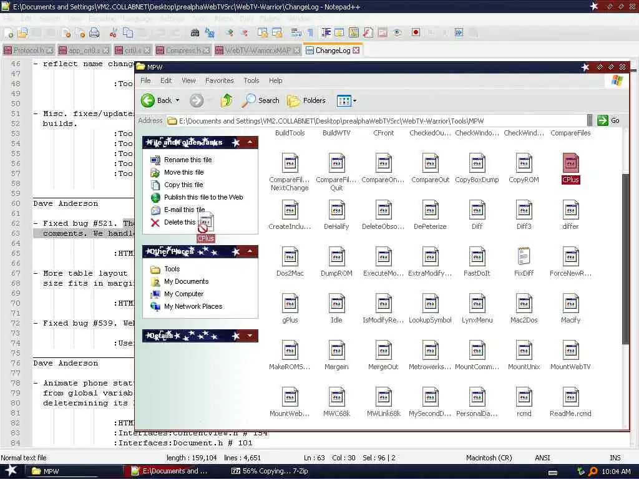
Task: Toggle synchronized vertical scrolling icon
Action: point(263,32)
